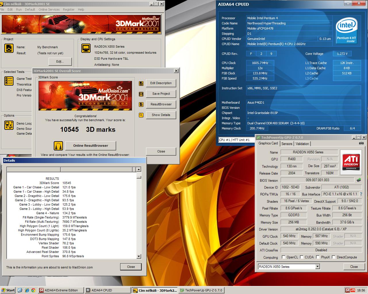Viewport: 368px width, 294px height.
Task: Click the Edit Description icon
Action: 141,83
